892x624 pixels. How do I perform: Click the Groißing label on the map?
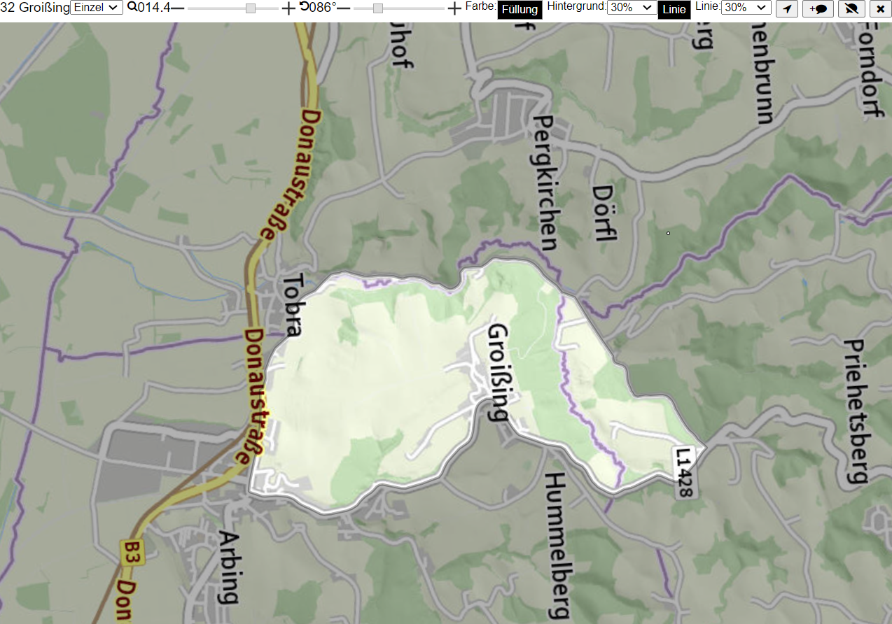[x=497, y=372]
